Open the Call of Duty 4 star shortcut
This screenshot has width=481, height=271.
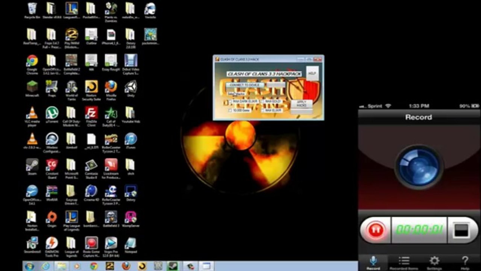click(x=111, y=117)
